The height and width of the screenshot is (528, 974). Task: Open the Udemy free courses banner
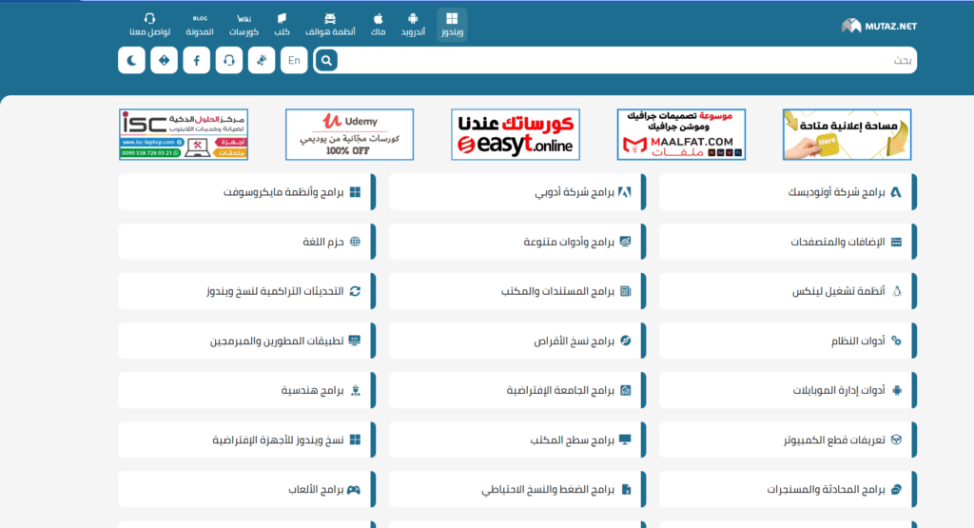(349, 134)
